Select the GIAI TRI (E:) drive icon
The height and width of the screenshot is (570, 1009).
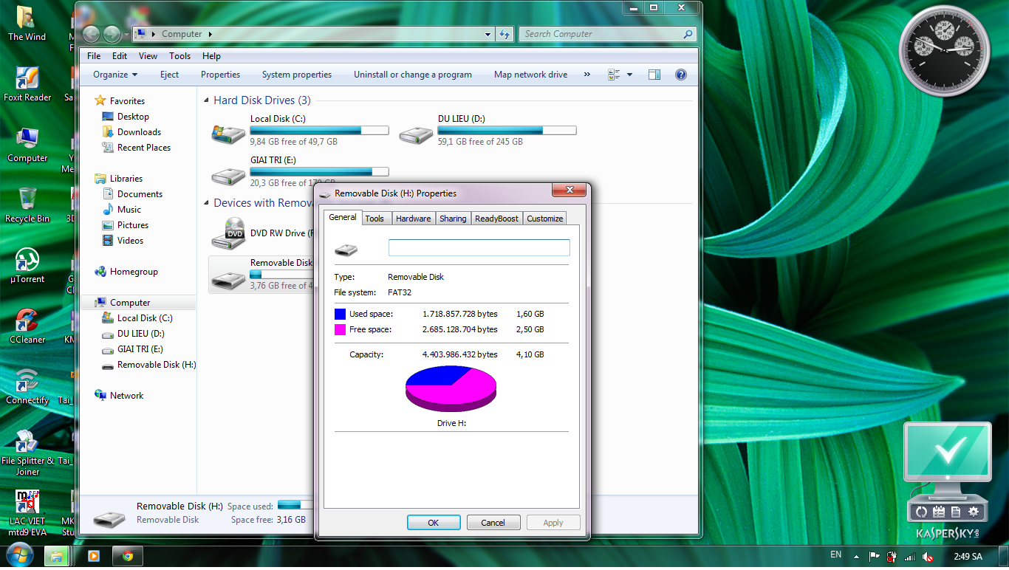[x=228, y=175]
